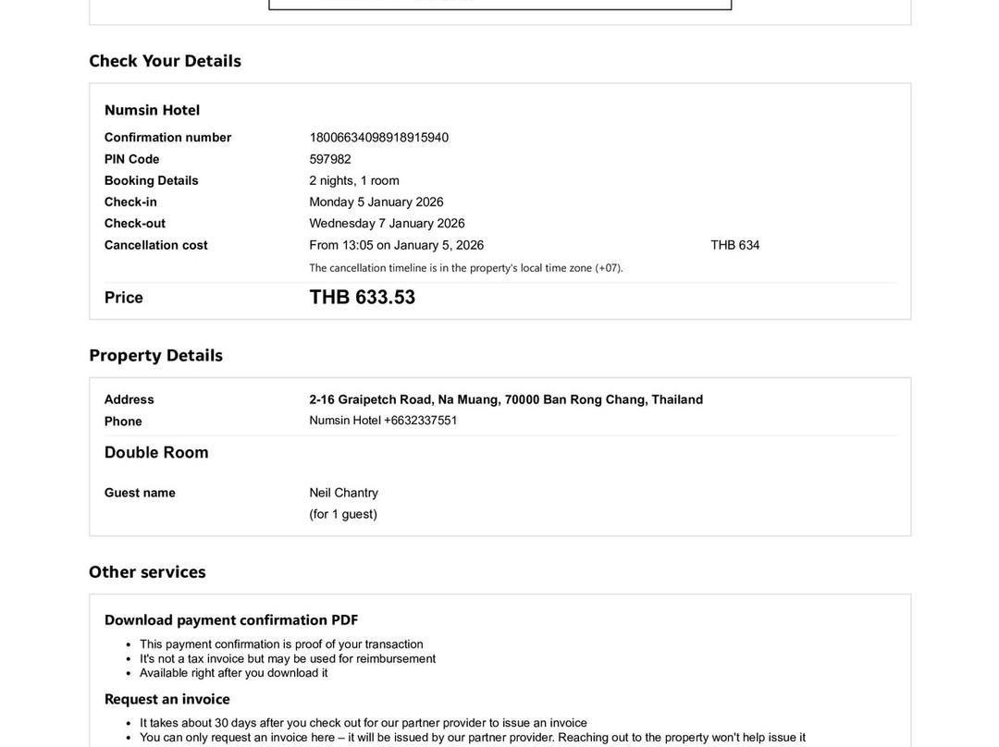
Task: Click the Download payment confirmation PDF heading
Action: click(x=231, y=619)
